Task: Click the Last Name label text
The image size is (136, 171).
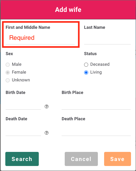Action: pyautogui.click(x=95, y=27)
